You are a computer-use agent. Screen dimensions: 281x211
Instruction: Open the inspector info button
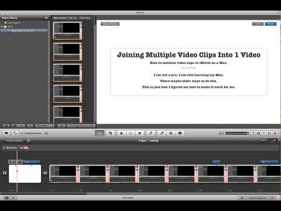[180, 133]
